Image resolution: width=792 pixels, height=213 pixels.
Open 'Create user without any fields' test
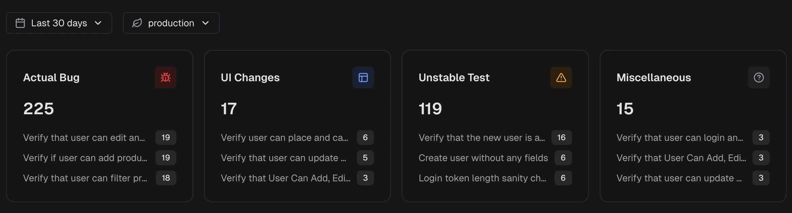click(483, 158)
